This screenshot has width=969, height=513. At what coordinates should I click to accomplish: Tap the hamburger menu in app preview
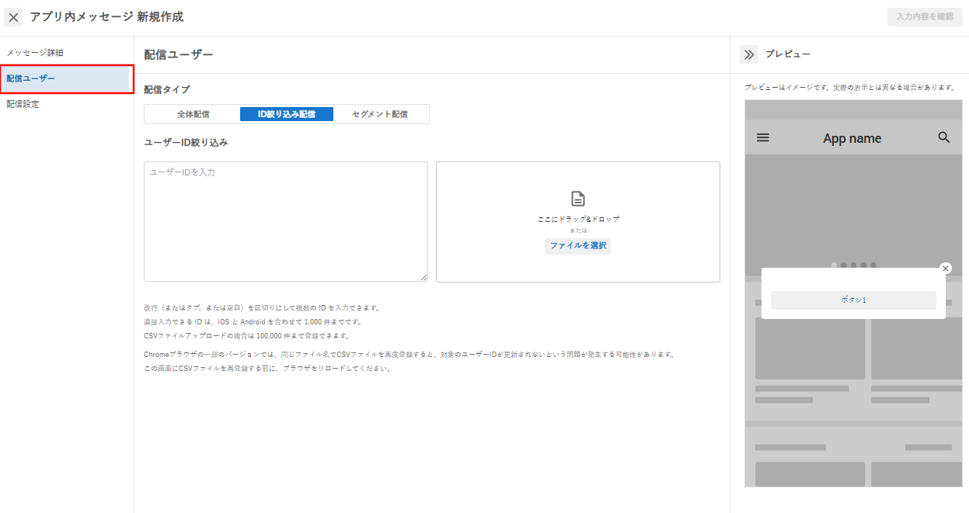tap(763, 137)
